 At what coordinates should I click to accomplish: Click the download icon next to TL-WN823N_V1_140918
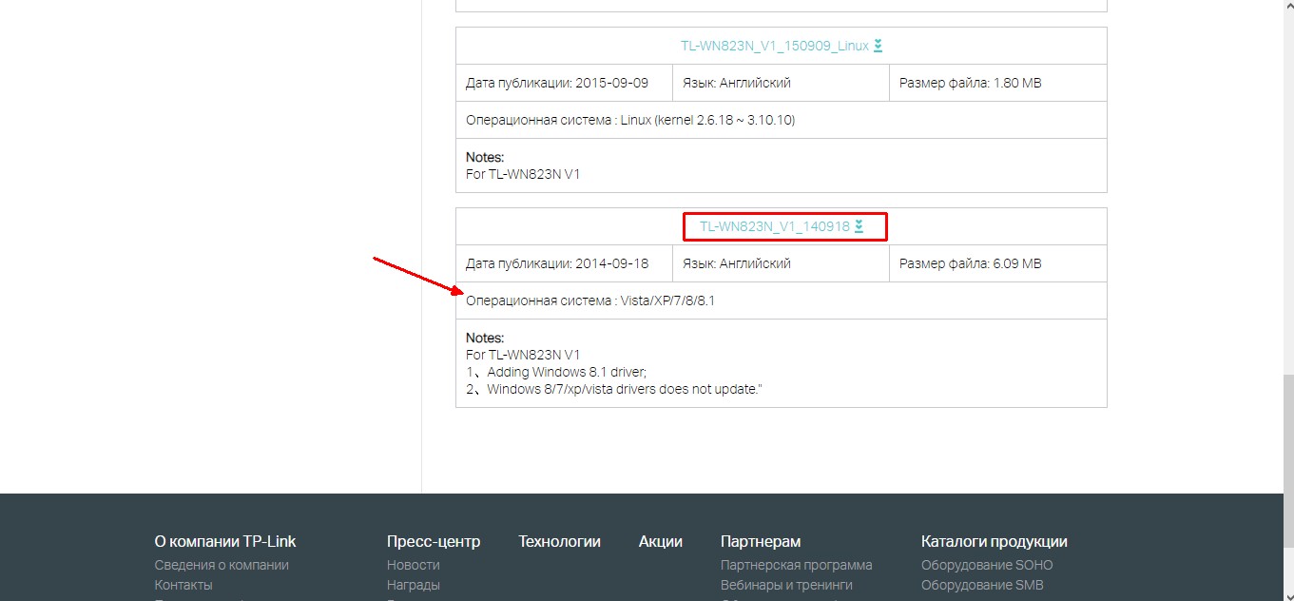(859, 226)
